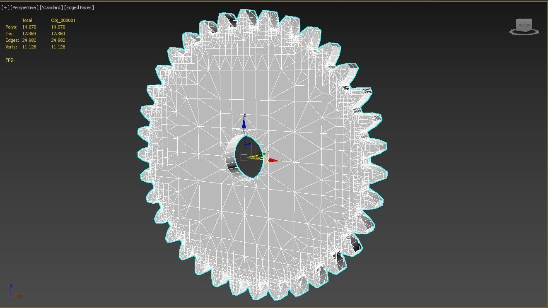Click the Edges statistics label
548x308 pixels.
coord(12,40)
